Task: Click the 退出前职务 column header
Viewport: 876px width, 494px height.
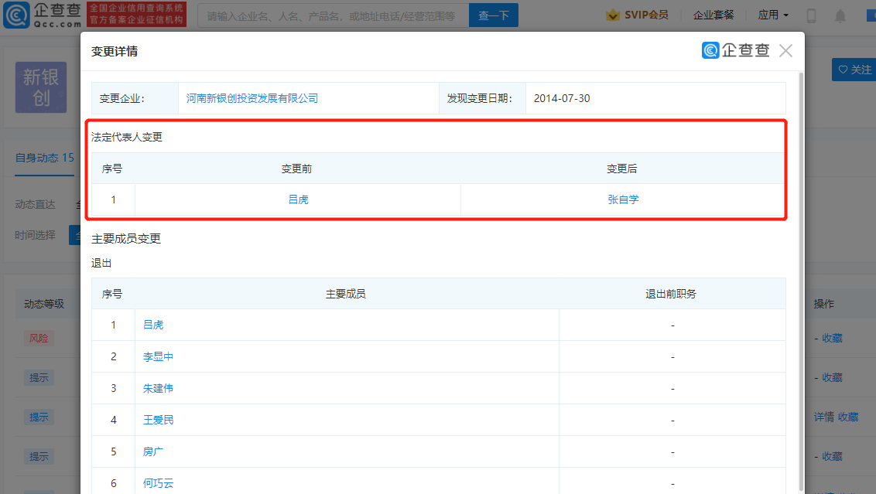Action: click(x=671, y=295)
